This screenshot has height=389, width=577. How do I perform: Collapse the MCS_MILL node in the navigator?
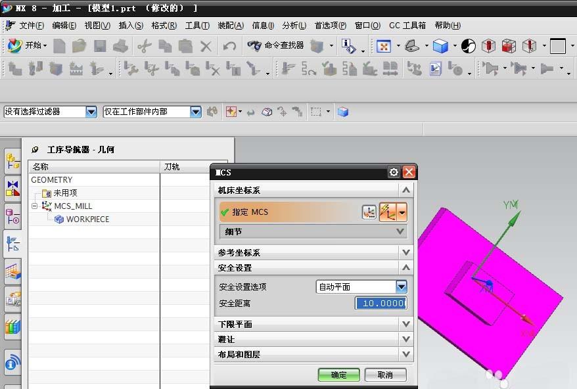(x=34, y=206)
